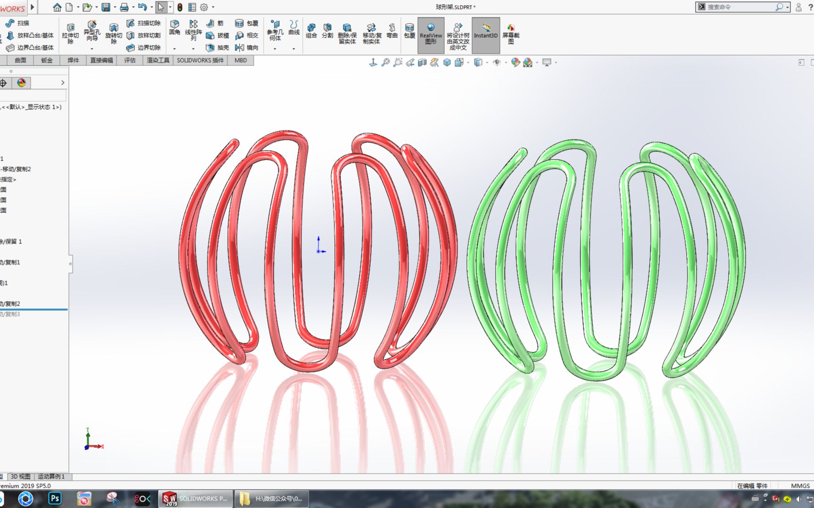This screenshot has width=814, height=508.
Task: Select 线性阵列 linear pattern tool
Action: [x=193, y=30]
